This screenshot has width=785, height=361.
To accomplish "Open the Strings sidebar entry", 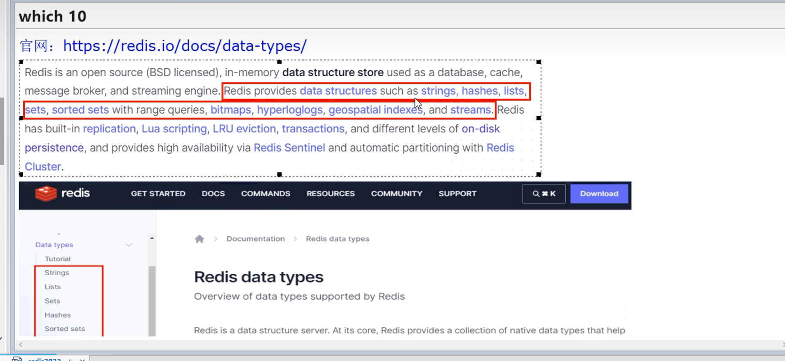I will [57, 273].
